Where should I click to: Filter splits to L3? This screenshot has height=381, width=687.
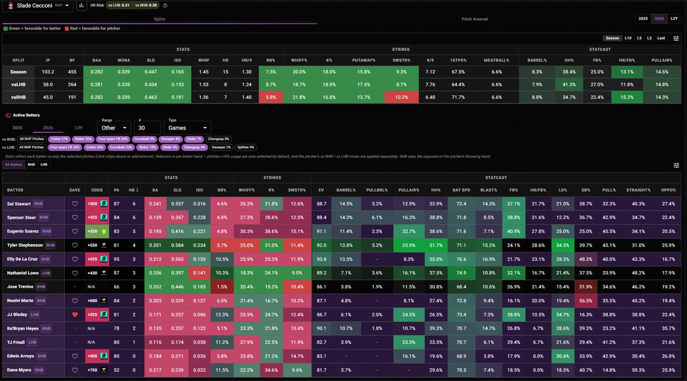point(649,38)
